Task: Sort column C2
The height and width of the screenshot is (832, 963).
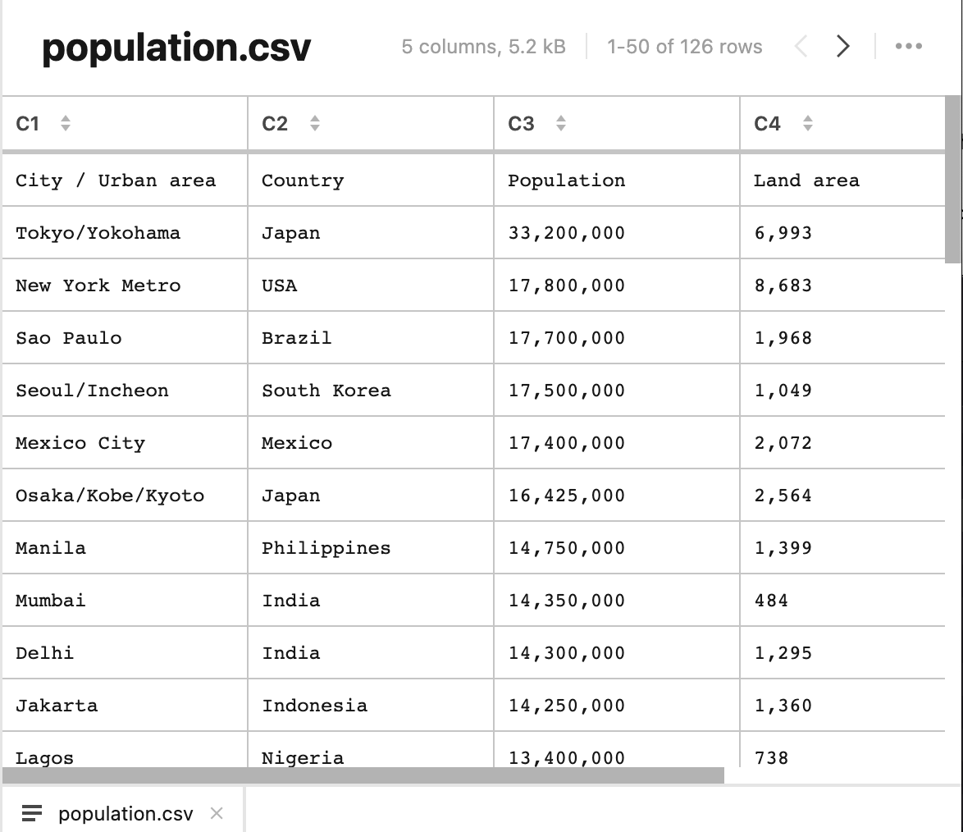Action: (x=315, y=124)
